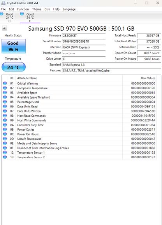Select the E: drive tab

30,17
